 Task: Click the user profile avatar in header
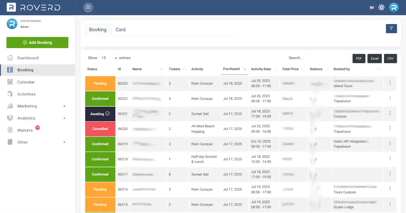(x=394, y=7)
